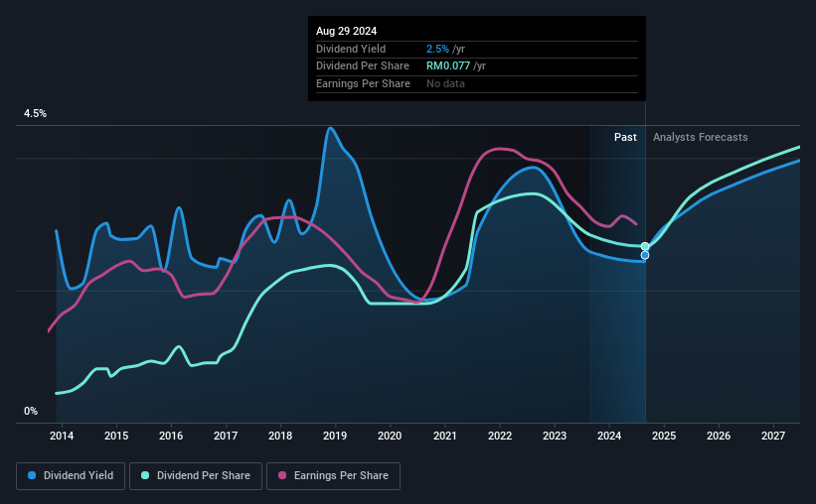
Task: Select the 2016 x-axis label
Action: click(x=171, y=436)
